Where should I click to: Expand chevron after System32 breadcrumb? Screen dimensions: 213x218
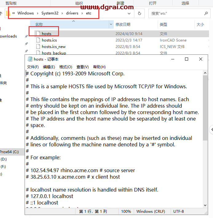62,13
